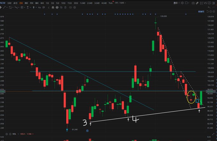
Task: Click the 前复权 price adjustment button
Action: (201, 11)
